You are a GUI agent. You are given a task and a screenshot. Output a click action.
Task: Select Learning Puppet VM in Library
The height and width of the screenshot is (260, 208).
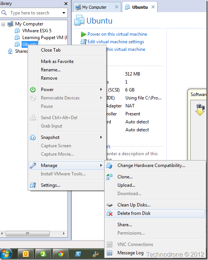coord(45,38)
